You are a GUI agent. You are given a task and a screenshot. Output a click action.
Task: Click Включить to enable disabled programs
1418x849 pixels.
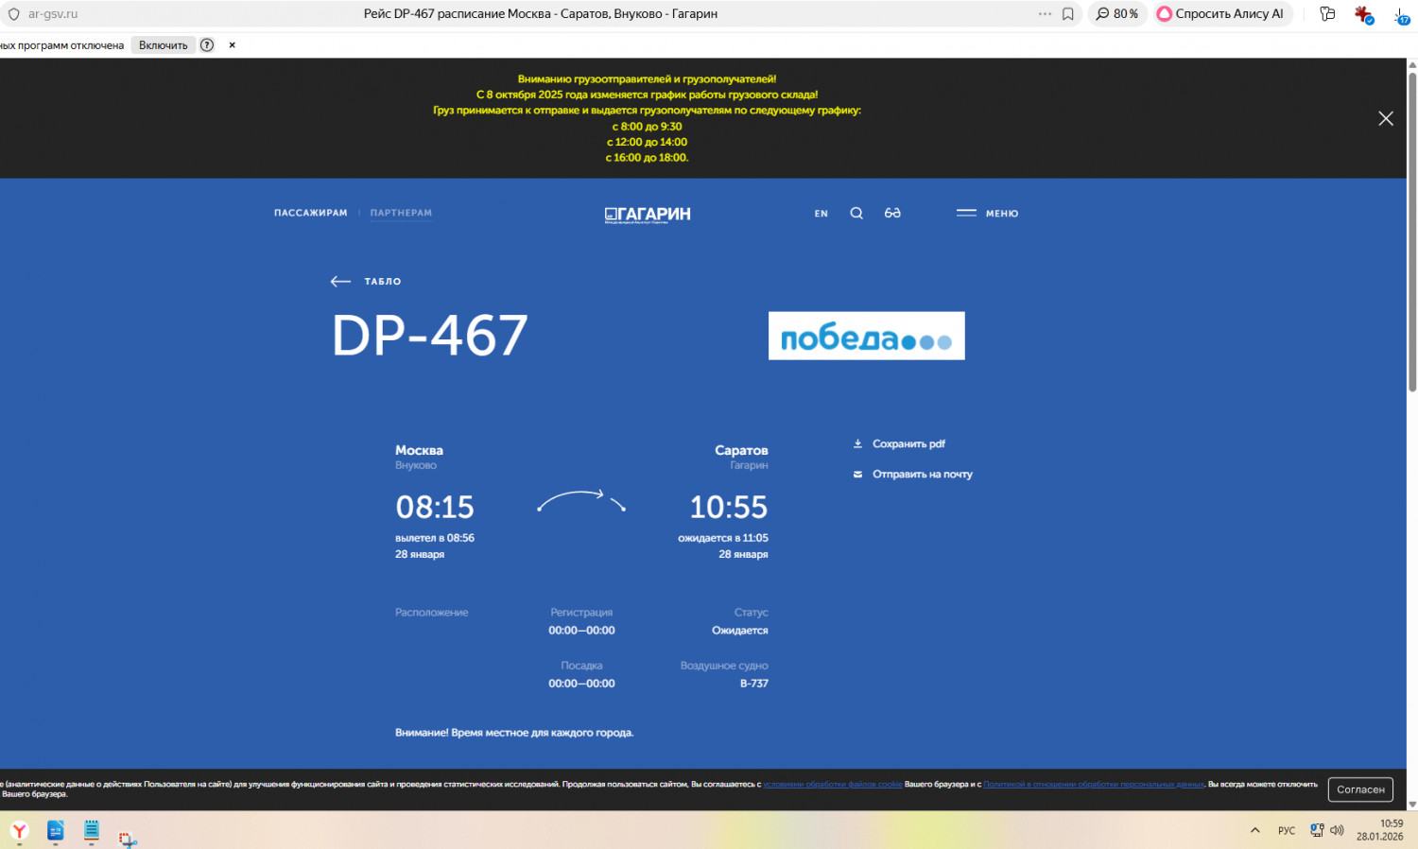click(164, 45)
